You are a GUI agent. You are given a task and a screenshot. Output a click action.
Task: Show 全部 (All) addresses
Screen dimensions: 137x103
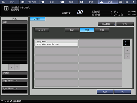(x=102, y=30)
